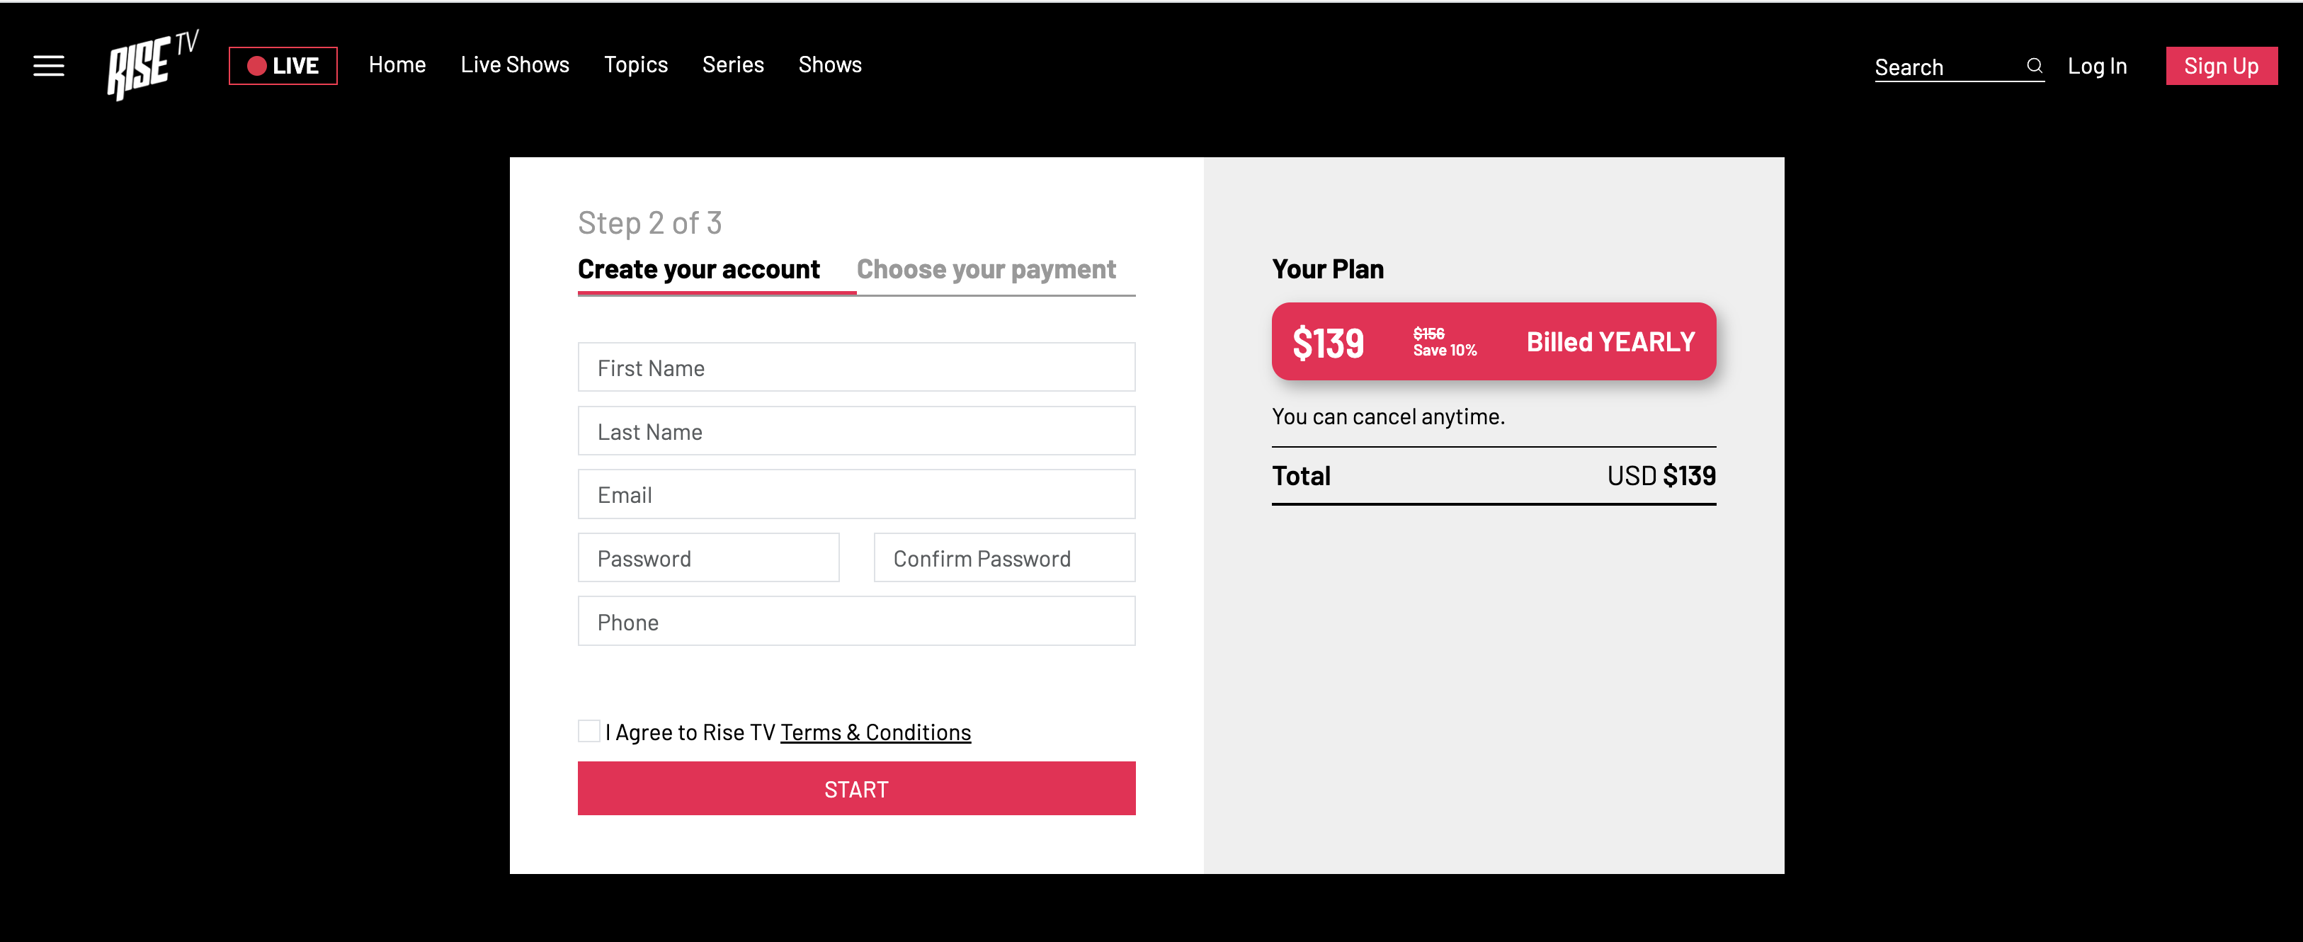Focus the First Name field
The image size is (2303, 942).
point(856,368)
